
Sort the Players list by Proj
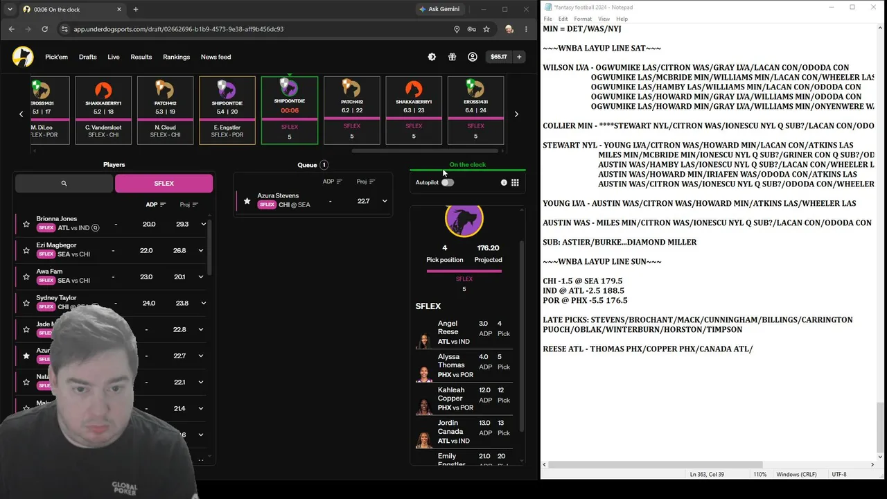tap(189, 204)
